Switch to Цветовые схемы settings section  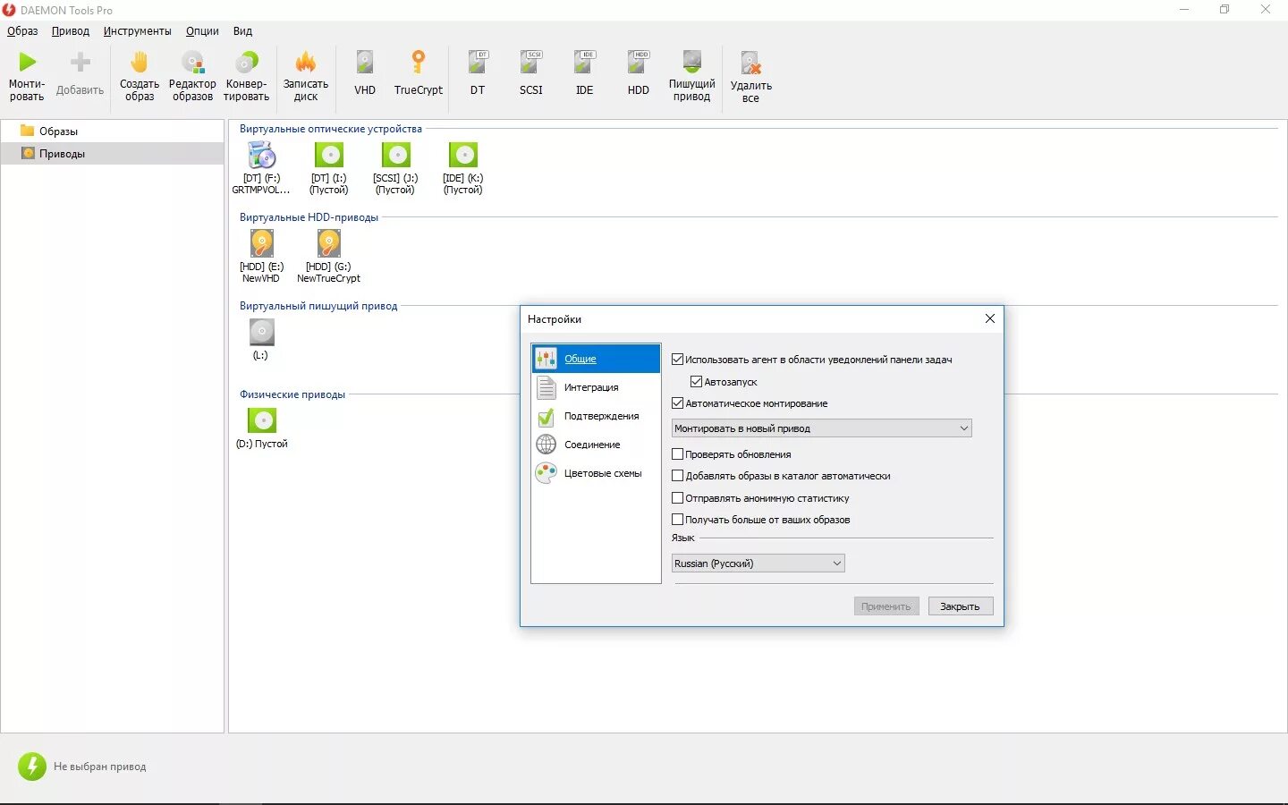click(596, 473)
